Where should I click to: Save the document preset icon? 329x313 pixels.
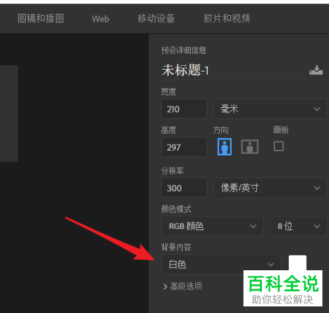(x=316, y=70)
